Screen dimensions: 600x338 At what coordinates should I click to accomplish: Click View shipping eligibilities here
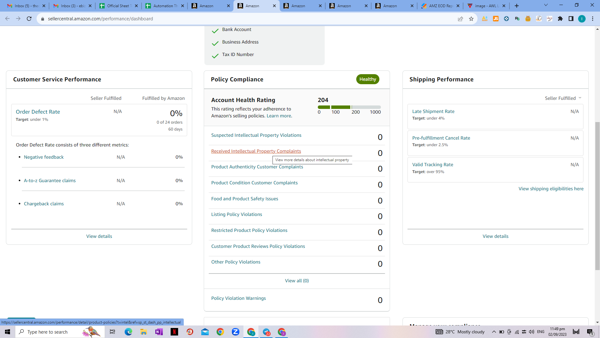click(x=551, y=189)
